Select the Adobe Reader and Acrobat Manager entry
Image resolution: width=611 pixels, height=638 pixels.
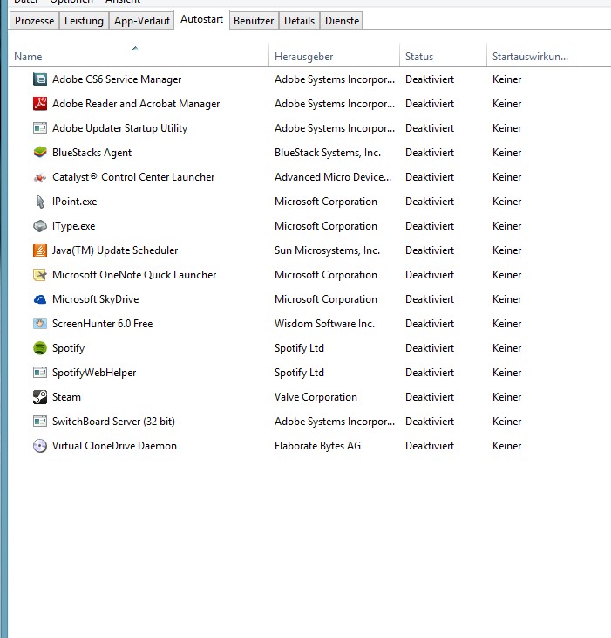pos(136,104)
